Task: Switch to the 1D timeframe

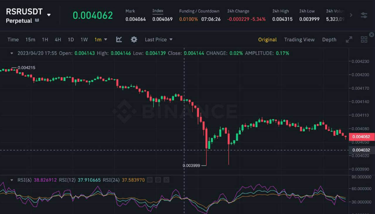Action: (x=71, y=39)
